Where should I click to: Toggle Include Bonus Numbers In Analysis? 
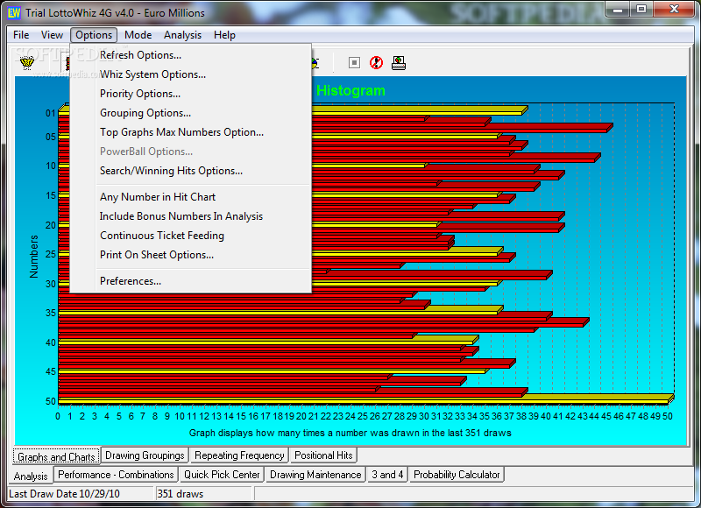191,216
